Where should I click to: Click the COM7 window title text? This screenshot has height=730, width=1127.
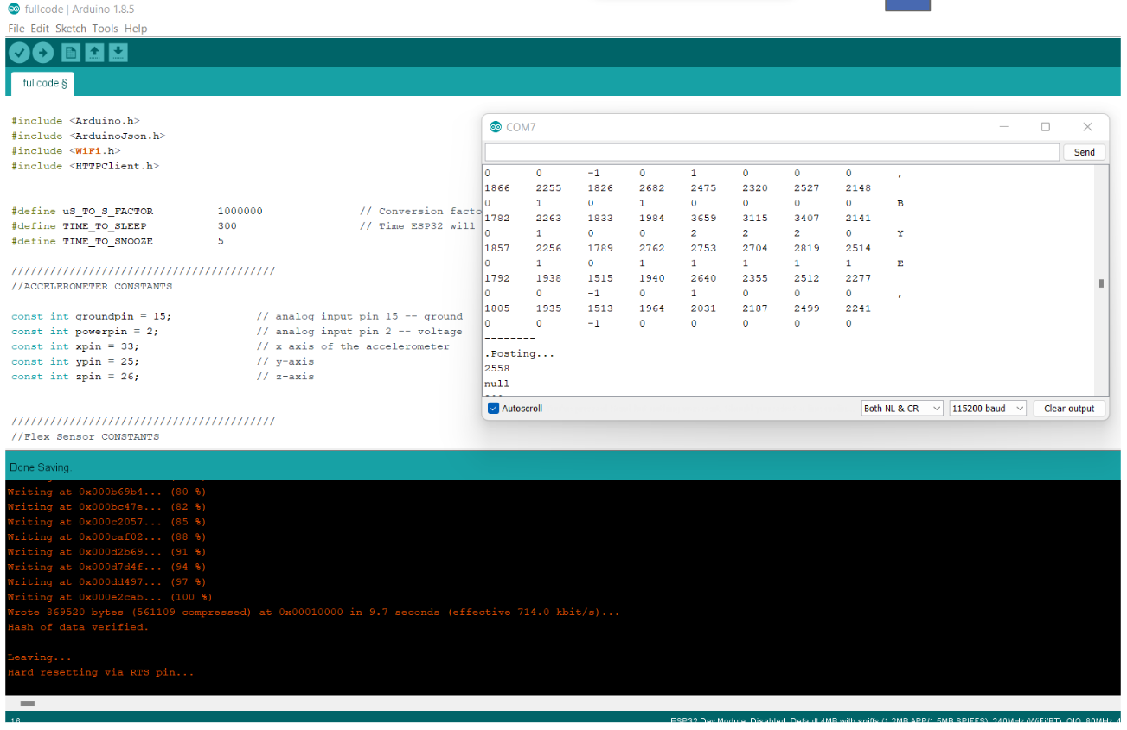point(521,127)
